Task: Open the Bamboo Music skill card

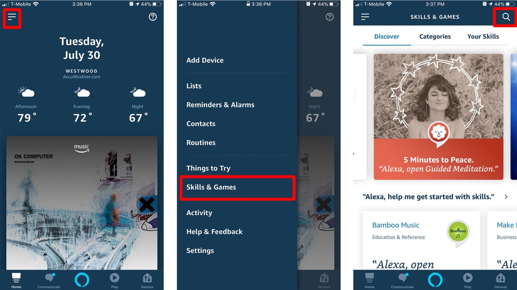Action: pos(421,240)
